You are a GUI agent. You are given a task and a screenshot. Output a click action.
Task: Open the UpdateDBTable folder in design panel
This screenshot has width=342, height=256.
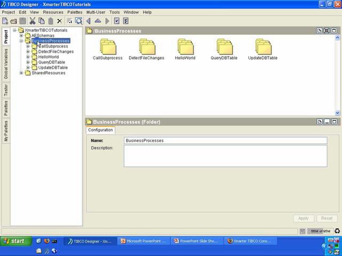click(263, 50)
